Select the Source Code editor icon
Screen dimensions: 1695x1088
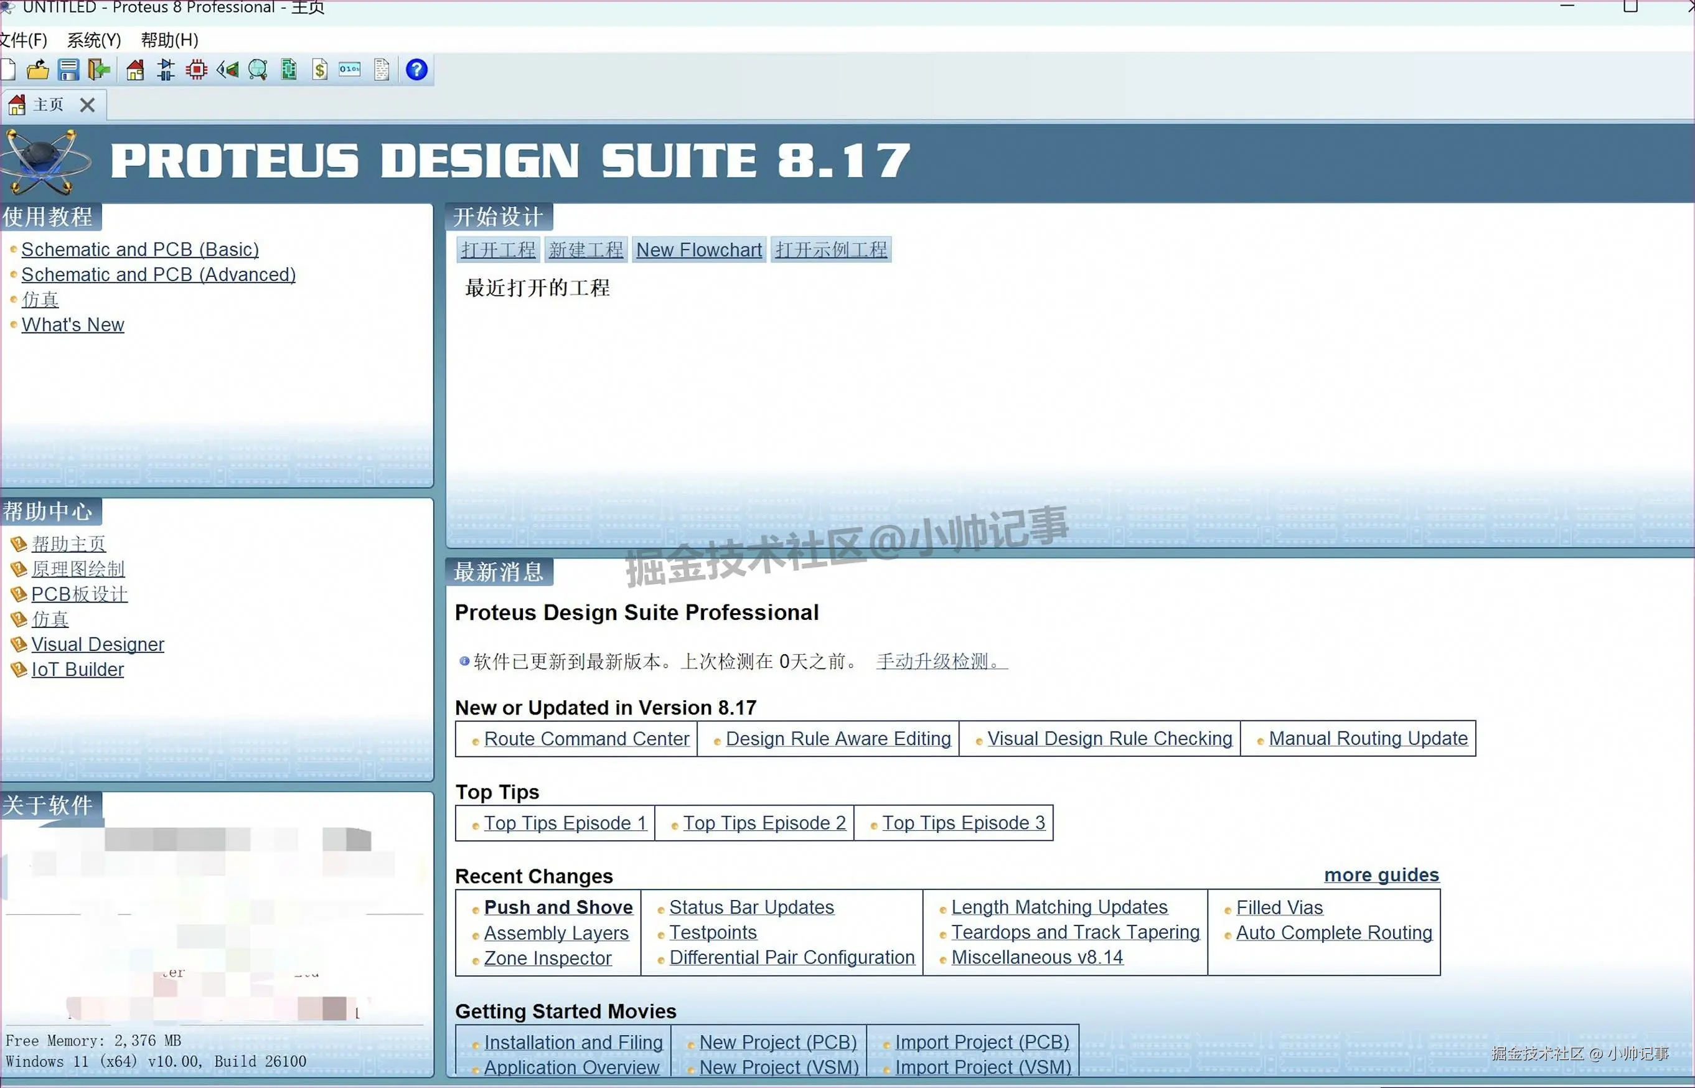pos(349,69)
